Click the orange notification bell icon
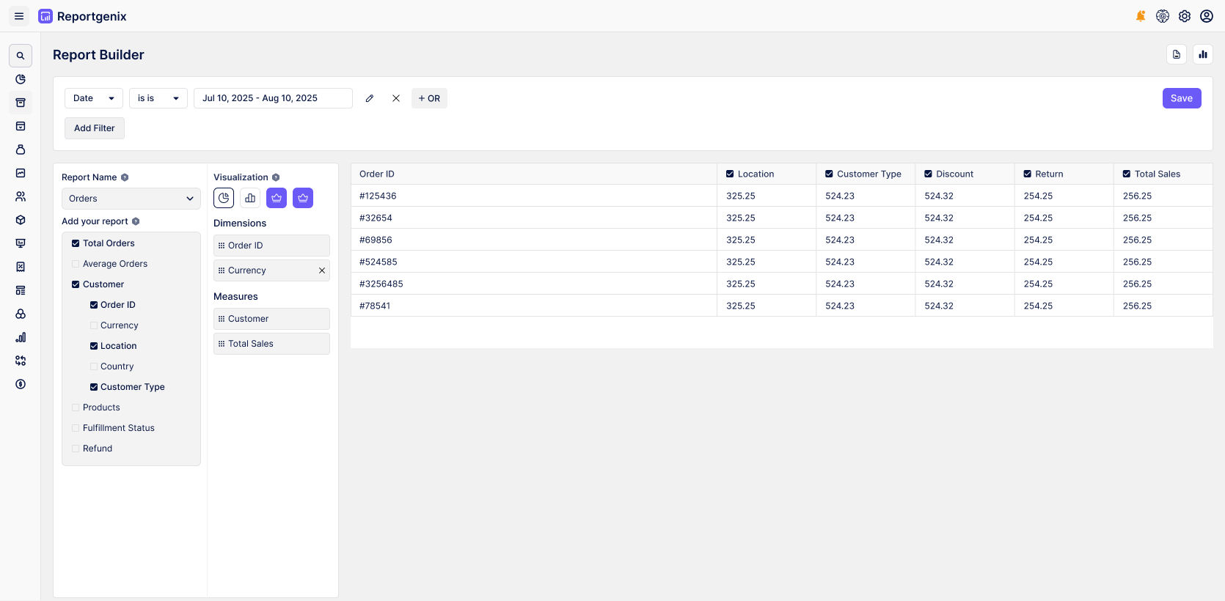 [x=1141, y=16]
